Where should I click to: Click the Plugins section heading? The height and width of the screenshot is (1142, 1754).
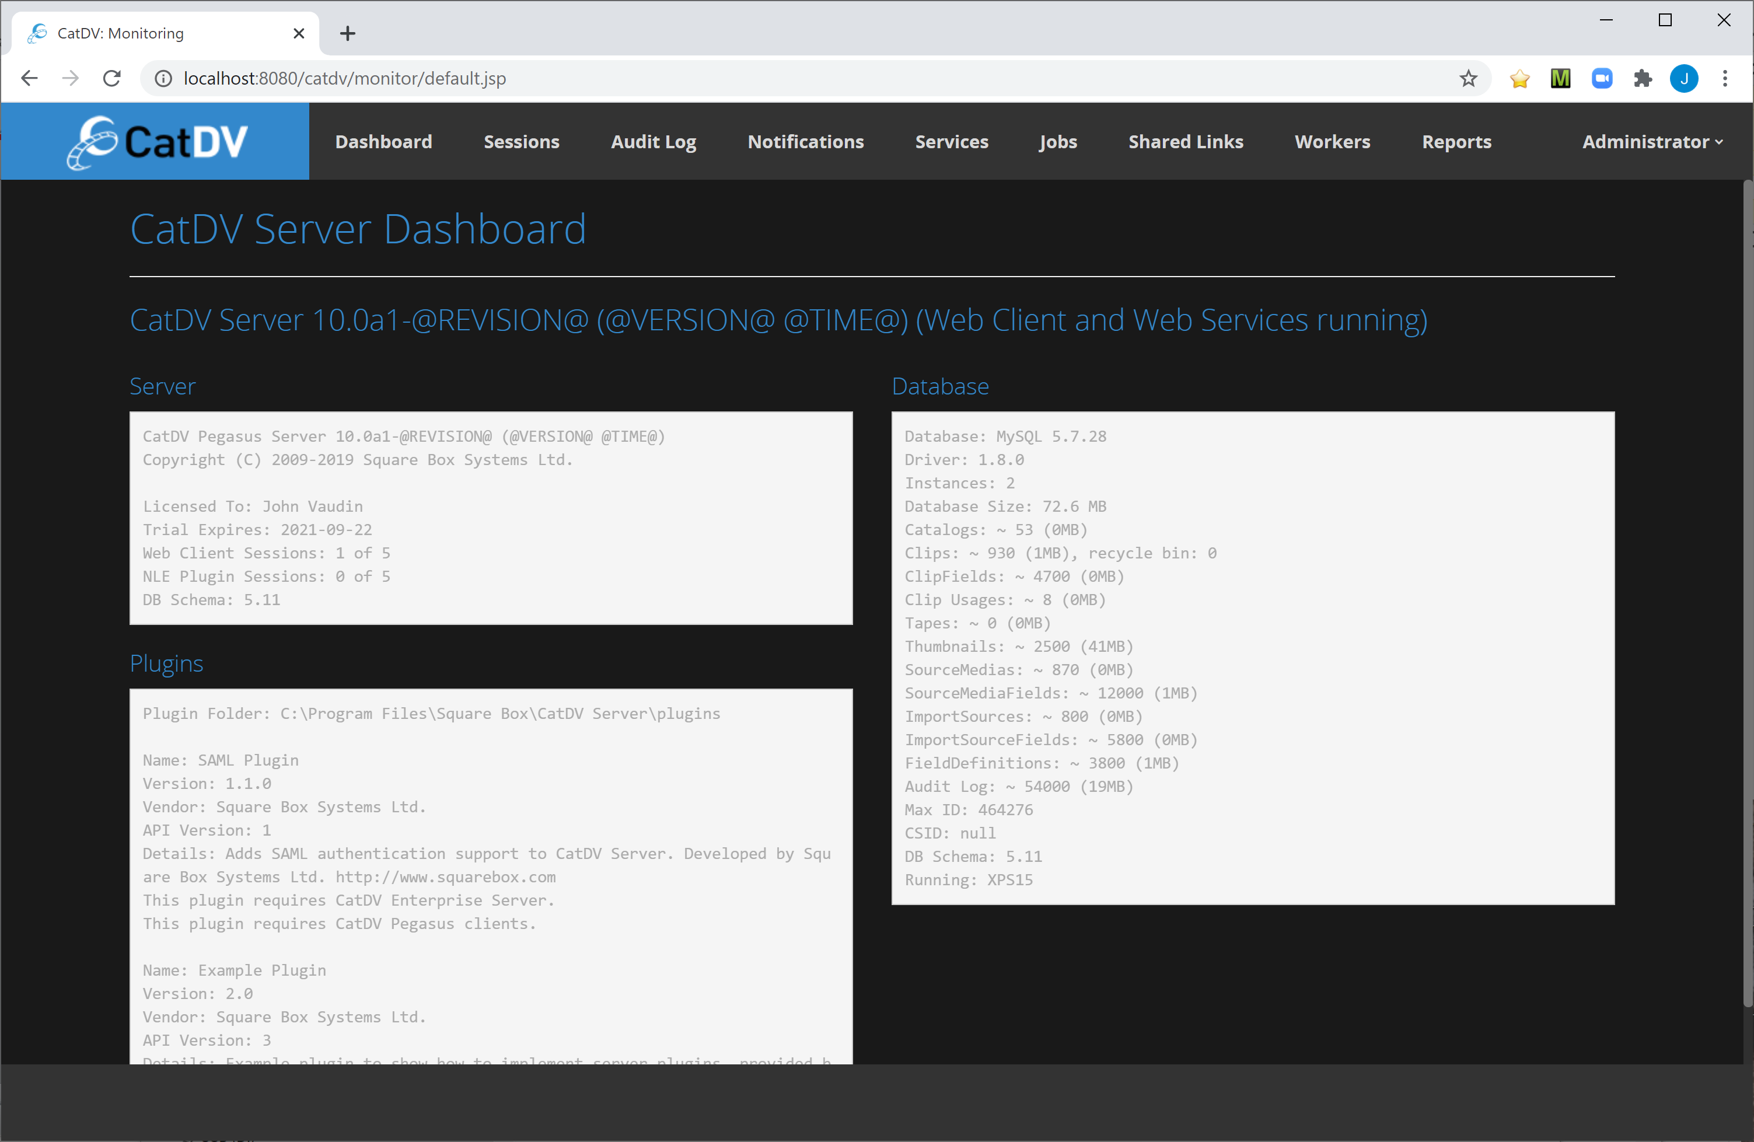click(166, 663)
